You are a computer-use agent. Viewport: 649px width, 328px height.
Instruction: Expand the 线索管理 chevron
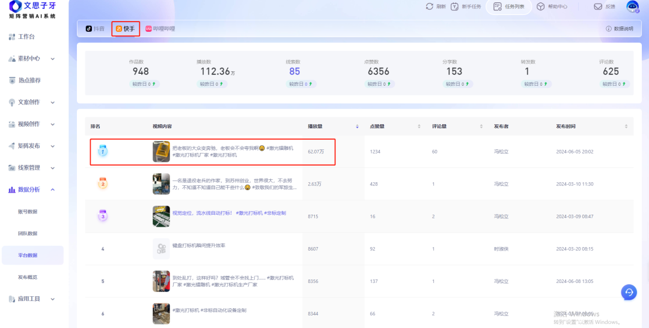[x=52, y=168]
